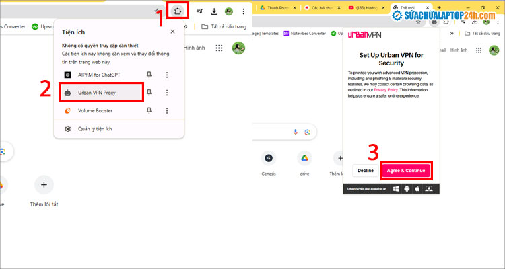Toggle pin for Volume Booster extension

(x=149, y=111)
